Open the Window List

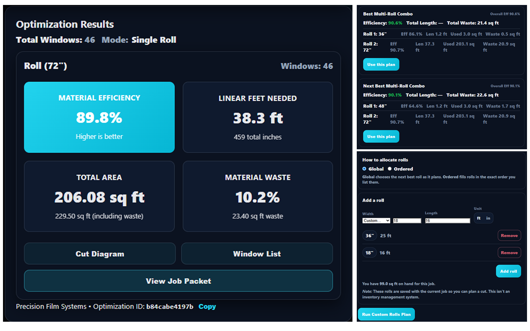[x=257, y=254]
